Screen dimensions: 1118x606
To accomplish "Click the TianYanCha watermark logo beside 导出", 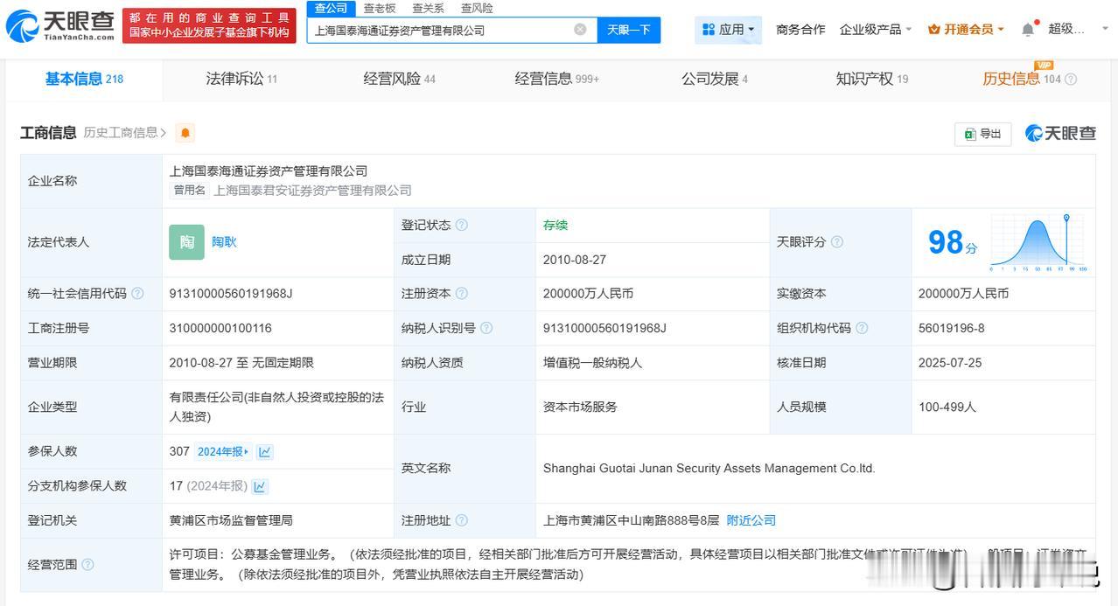I will click(1060, 133).
